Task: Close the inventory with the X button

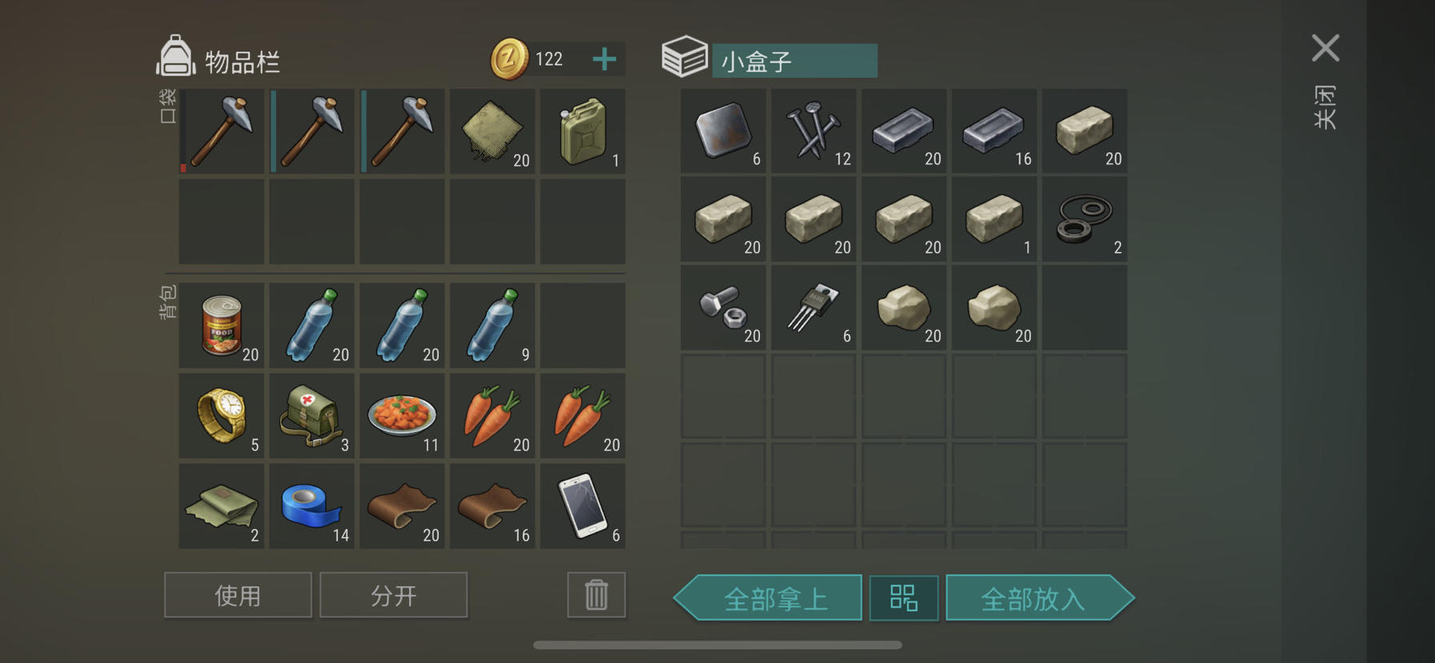Action: (x=1325, y=48)
